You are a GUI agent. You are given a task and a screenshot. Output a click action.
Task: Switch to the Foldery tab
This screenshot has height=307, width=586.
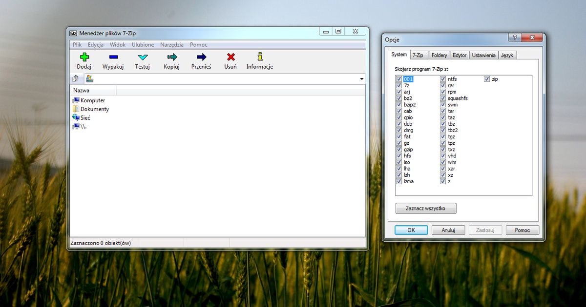[439, 55]
